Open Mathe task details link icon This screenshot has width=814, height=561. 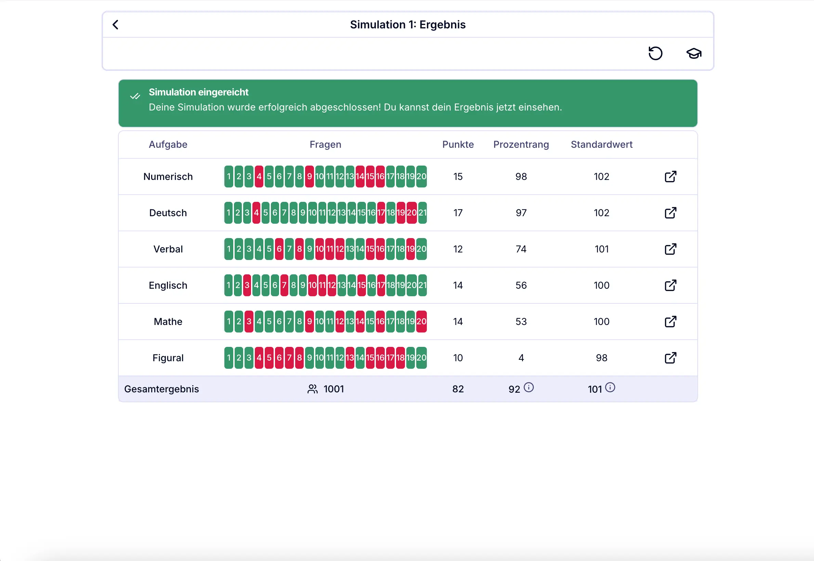click(670, 321)
